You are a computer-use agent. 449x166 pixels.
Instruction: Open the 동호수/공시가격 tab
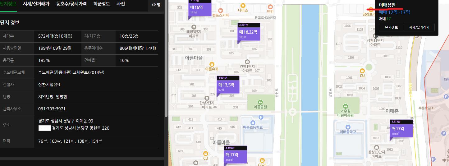tap(71, 4)
